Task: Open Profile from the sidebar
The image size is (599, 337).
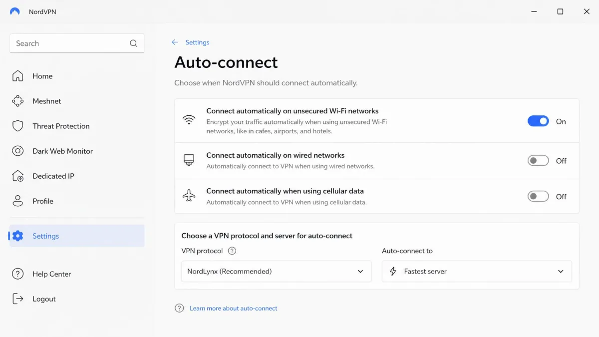Action: 77,201
